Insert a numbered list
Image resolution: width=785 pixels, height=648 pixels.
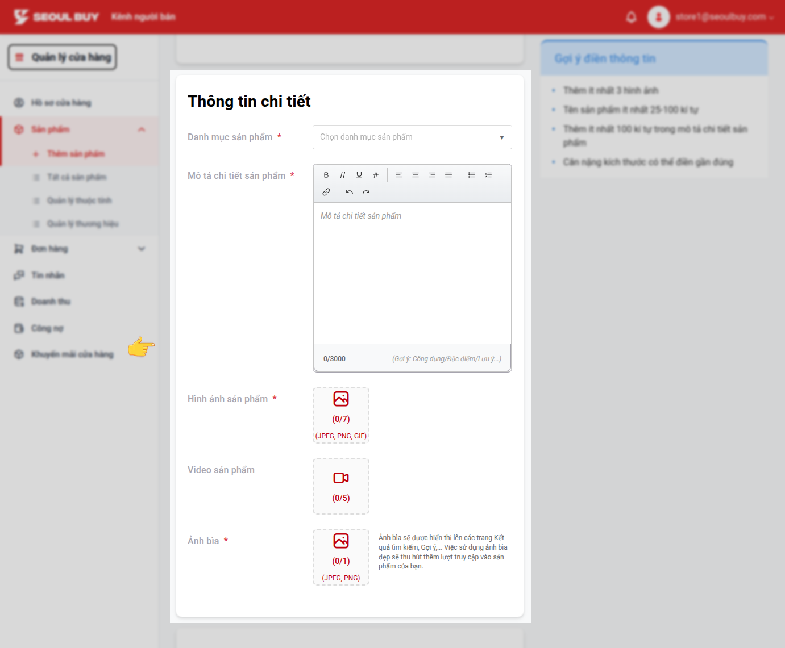[x=488, y=175]
